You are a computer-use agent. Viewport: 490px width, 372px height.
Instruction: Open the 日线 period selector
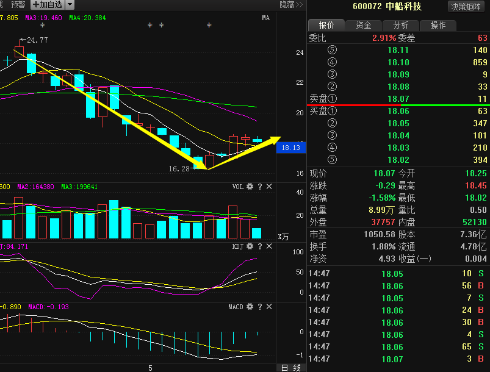pyautogui.click(x=291, y=368)
